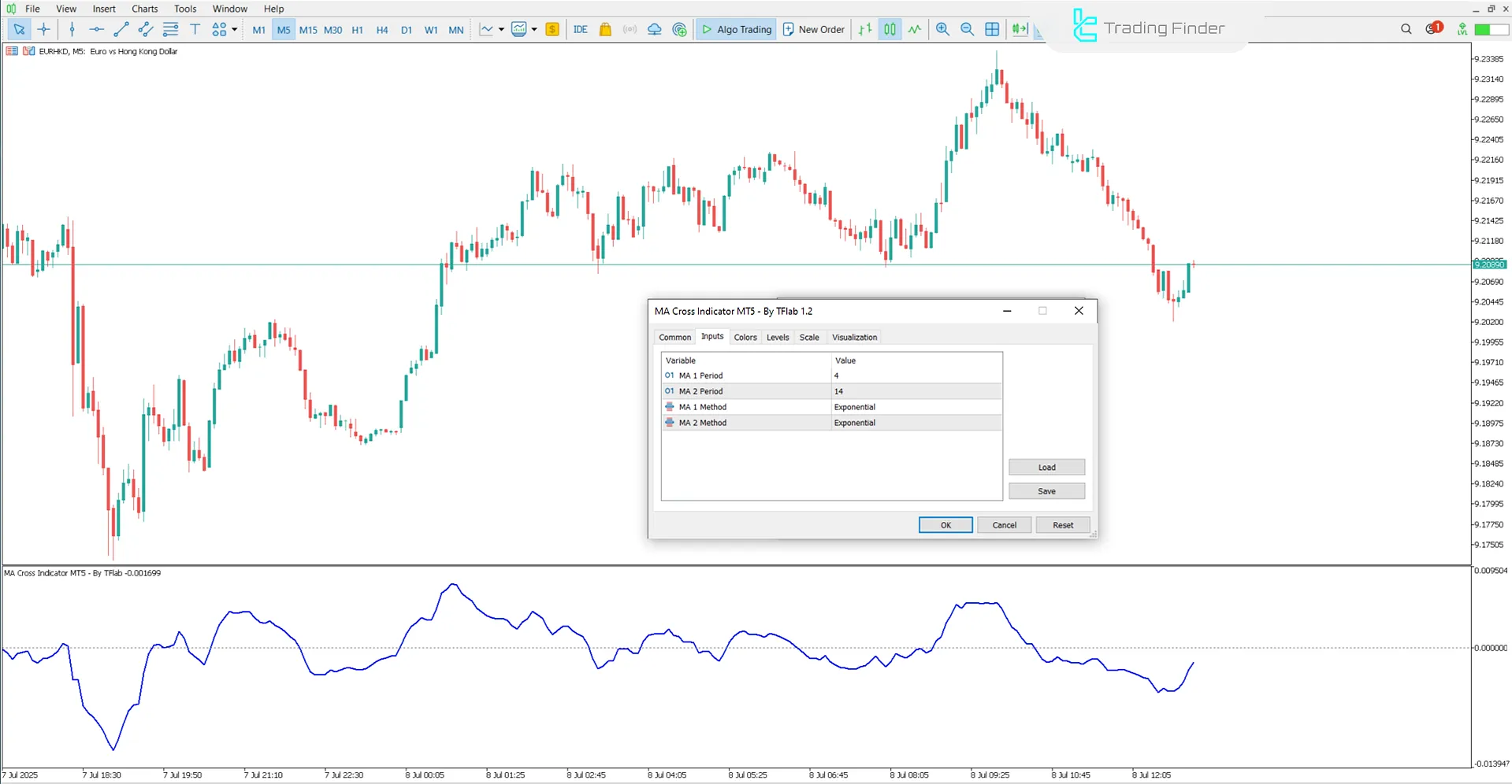Screen dimensions: 1512x784
Task: Expand the chart type dropdown arrow
Action: [500, 29]
